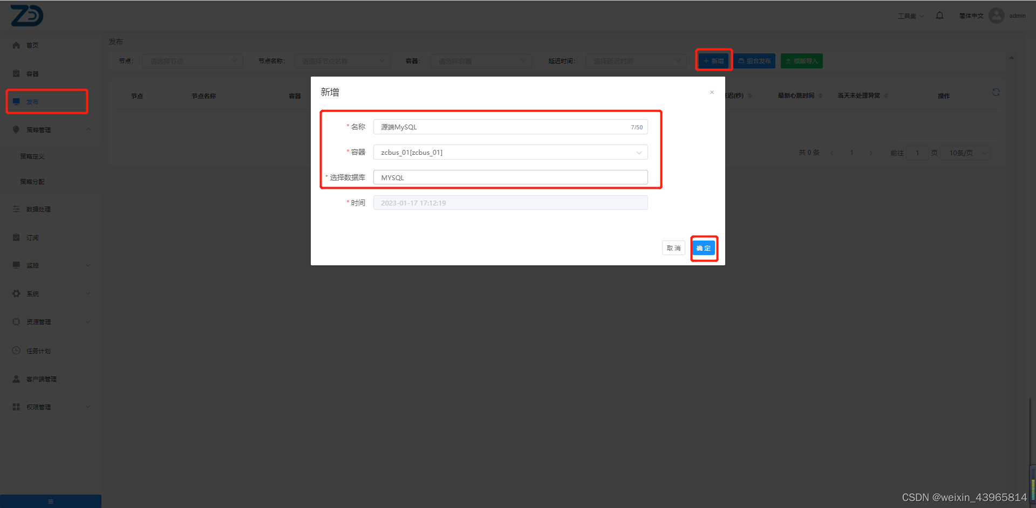Click the 前往 page number input
Image resolution: width=1036 pixels, height=508 pixels.
pyautogui.click(x=917, y=153)
